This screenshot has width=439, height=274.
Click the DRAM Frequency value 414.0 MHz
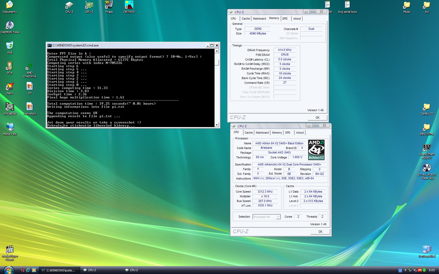(x=285, y=50)
